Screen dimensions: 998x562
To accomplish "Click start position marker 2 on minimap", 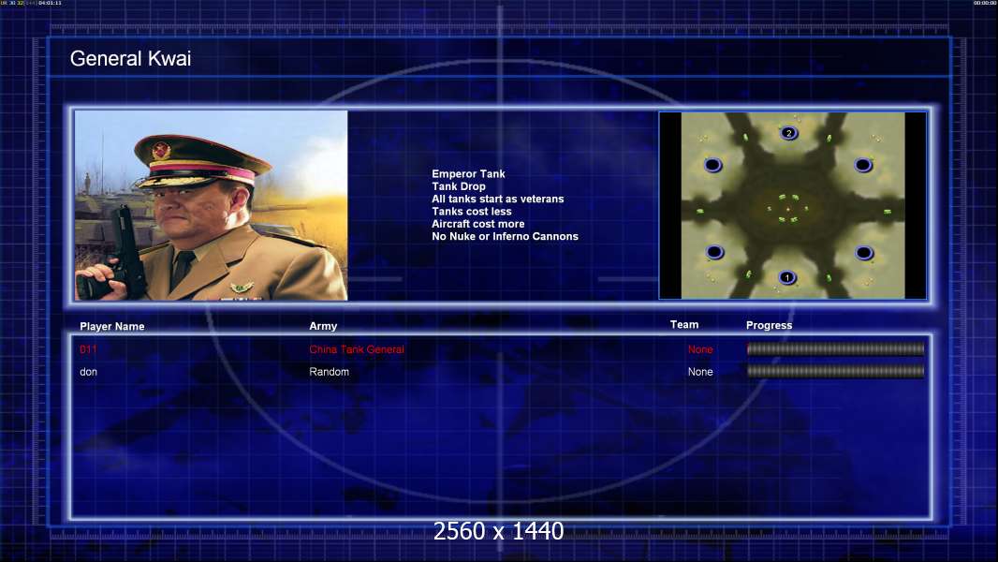I will pos(788,133).
